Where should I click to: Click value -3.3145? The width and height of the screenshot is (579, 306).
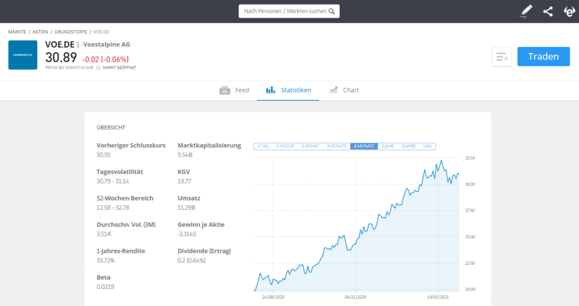tap(187, 234)
